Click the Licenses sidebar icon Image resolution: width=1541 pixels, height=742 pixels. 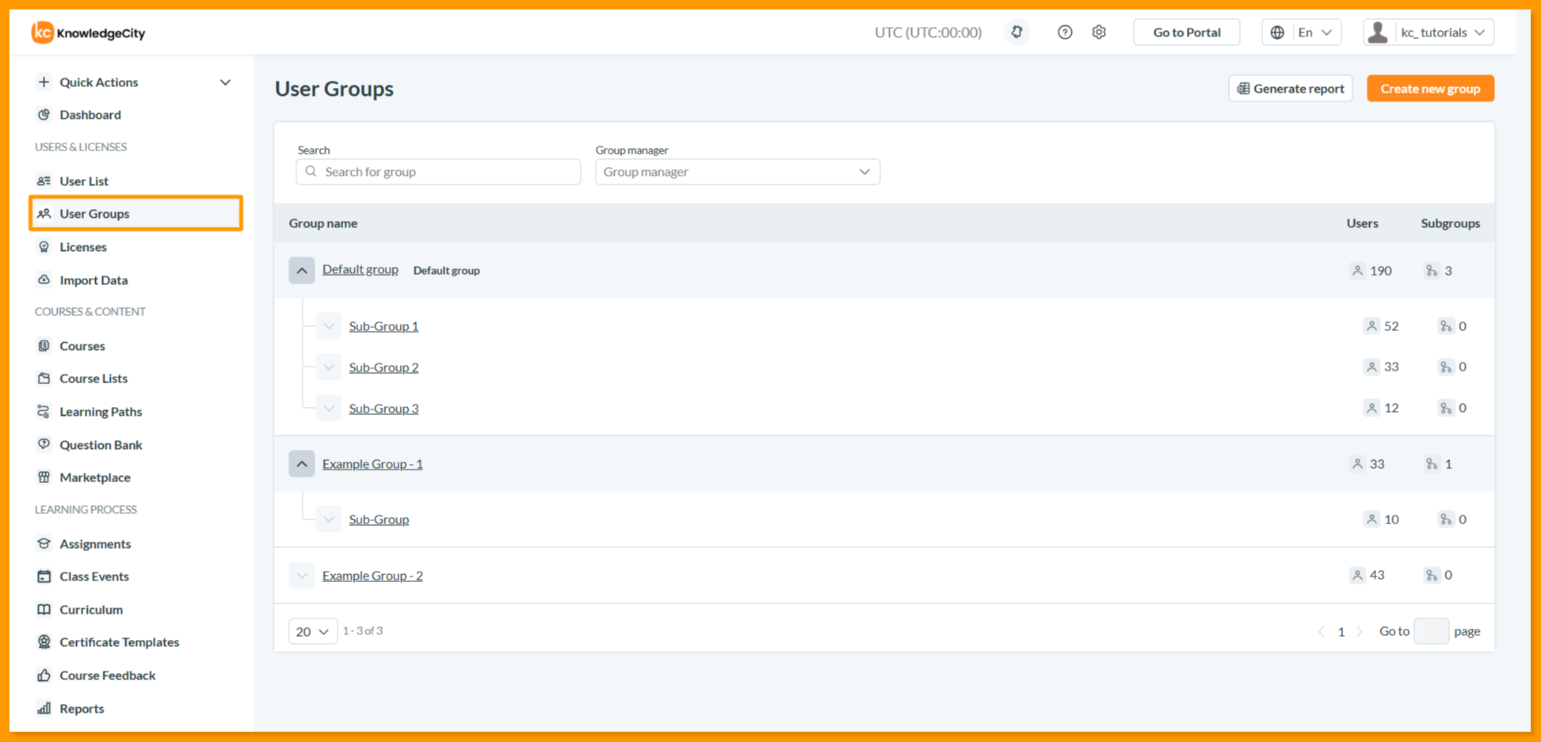44,247
